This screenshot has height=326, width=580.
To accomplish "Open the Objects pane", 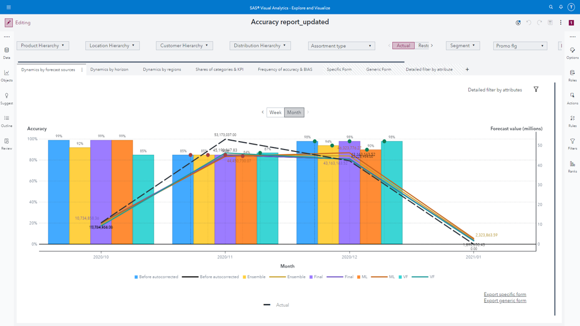I will (7, 76).
